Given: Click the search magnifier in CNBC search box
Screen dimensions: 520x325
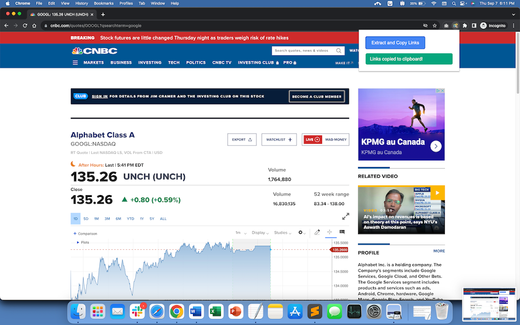Looking at the screenshot, I should 339,51.
